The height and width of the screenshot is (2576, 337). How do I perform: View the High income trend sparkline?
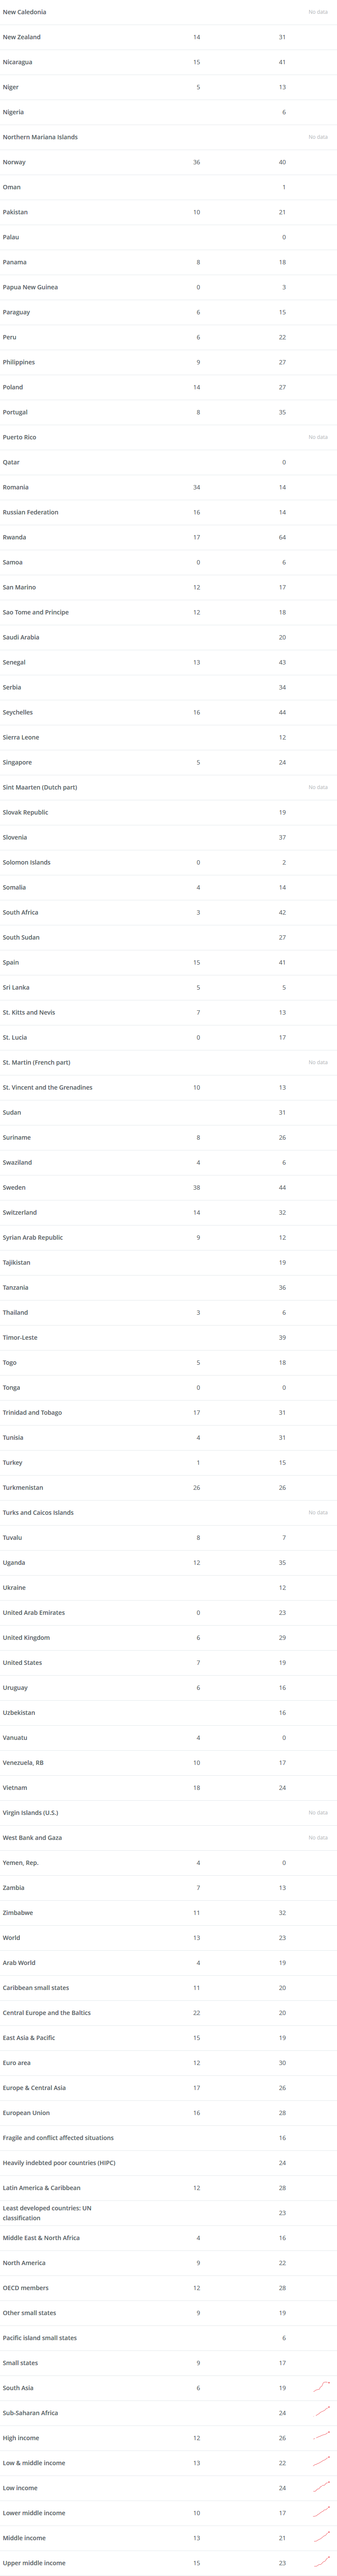321,2436
